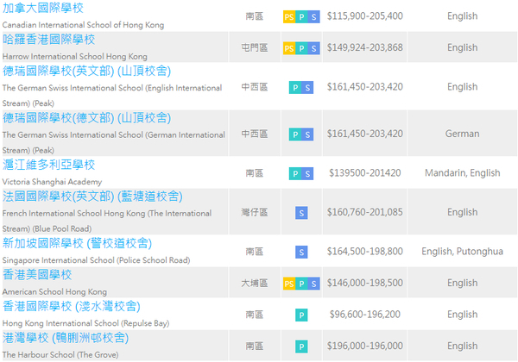Open Harrow International School Hong Kong link
Screen dimensions: 518x362
[x=48, y=40]
